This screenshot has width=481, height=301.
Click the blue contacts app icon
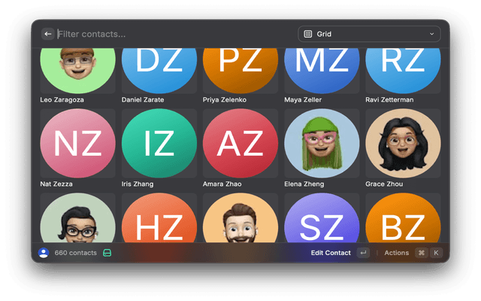click(44, 253)
